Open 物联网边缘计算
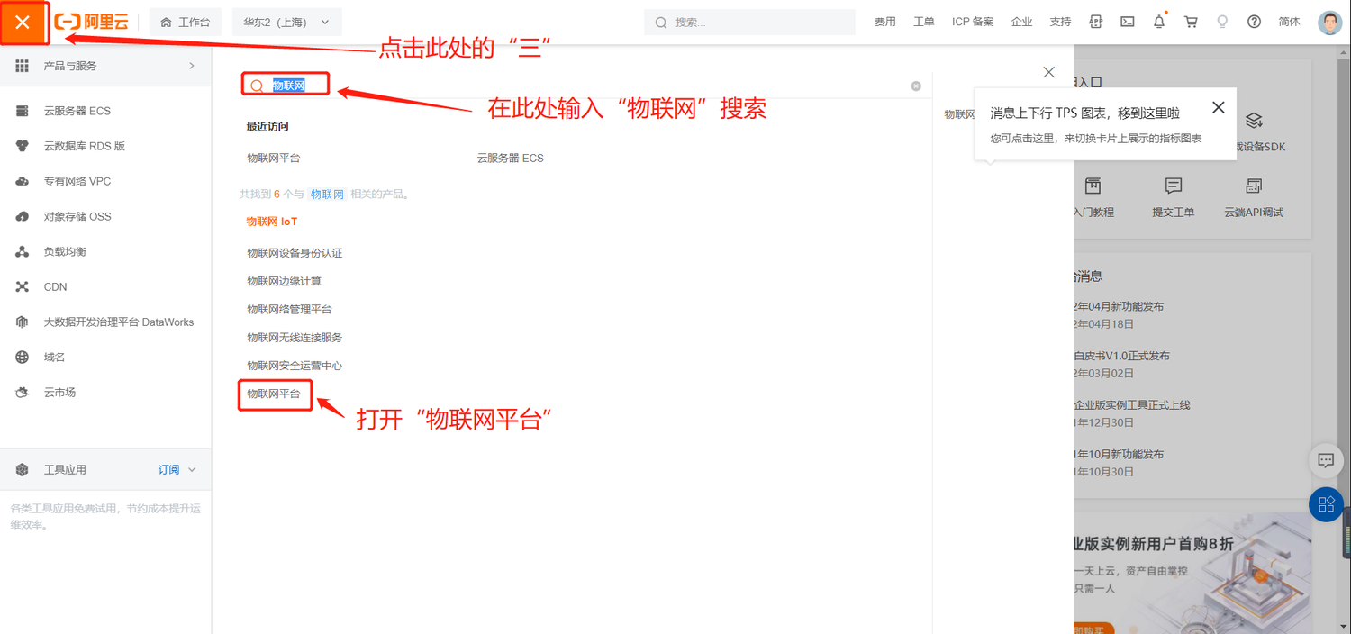This screenshot has height=634, width=1351. 285,281
